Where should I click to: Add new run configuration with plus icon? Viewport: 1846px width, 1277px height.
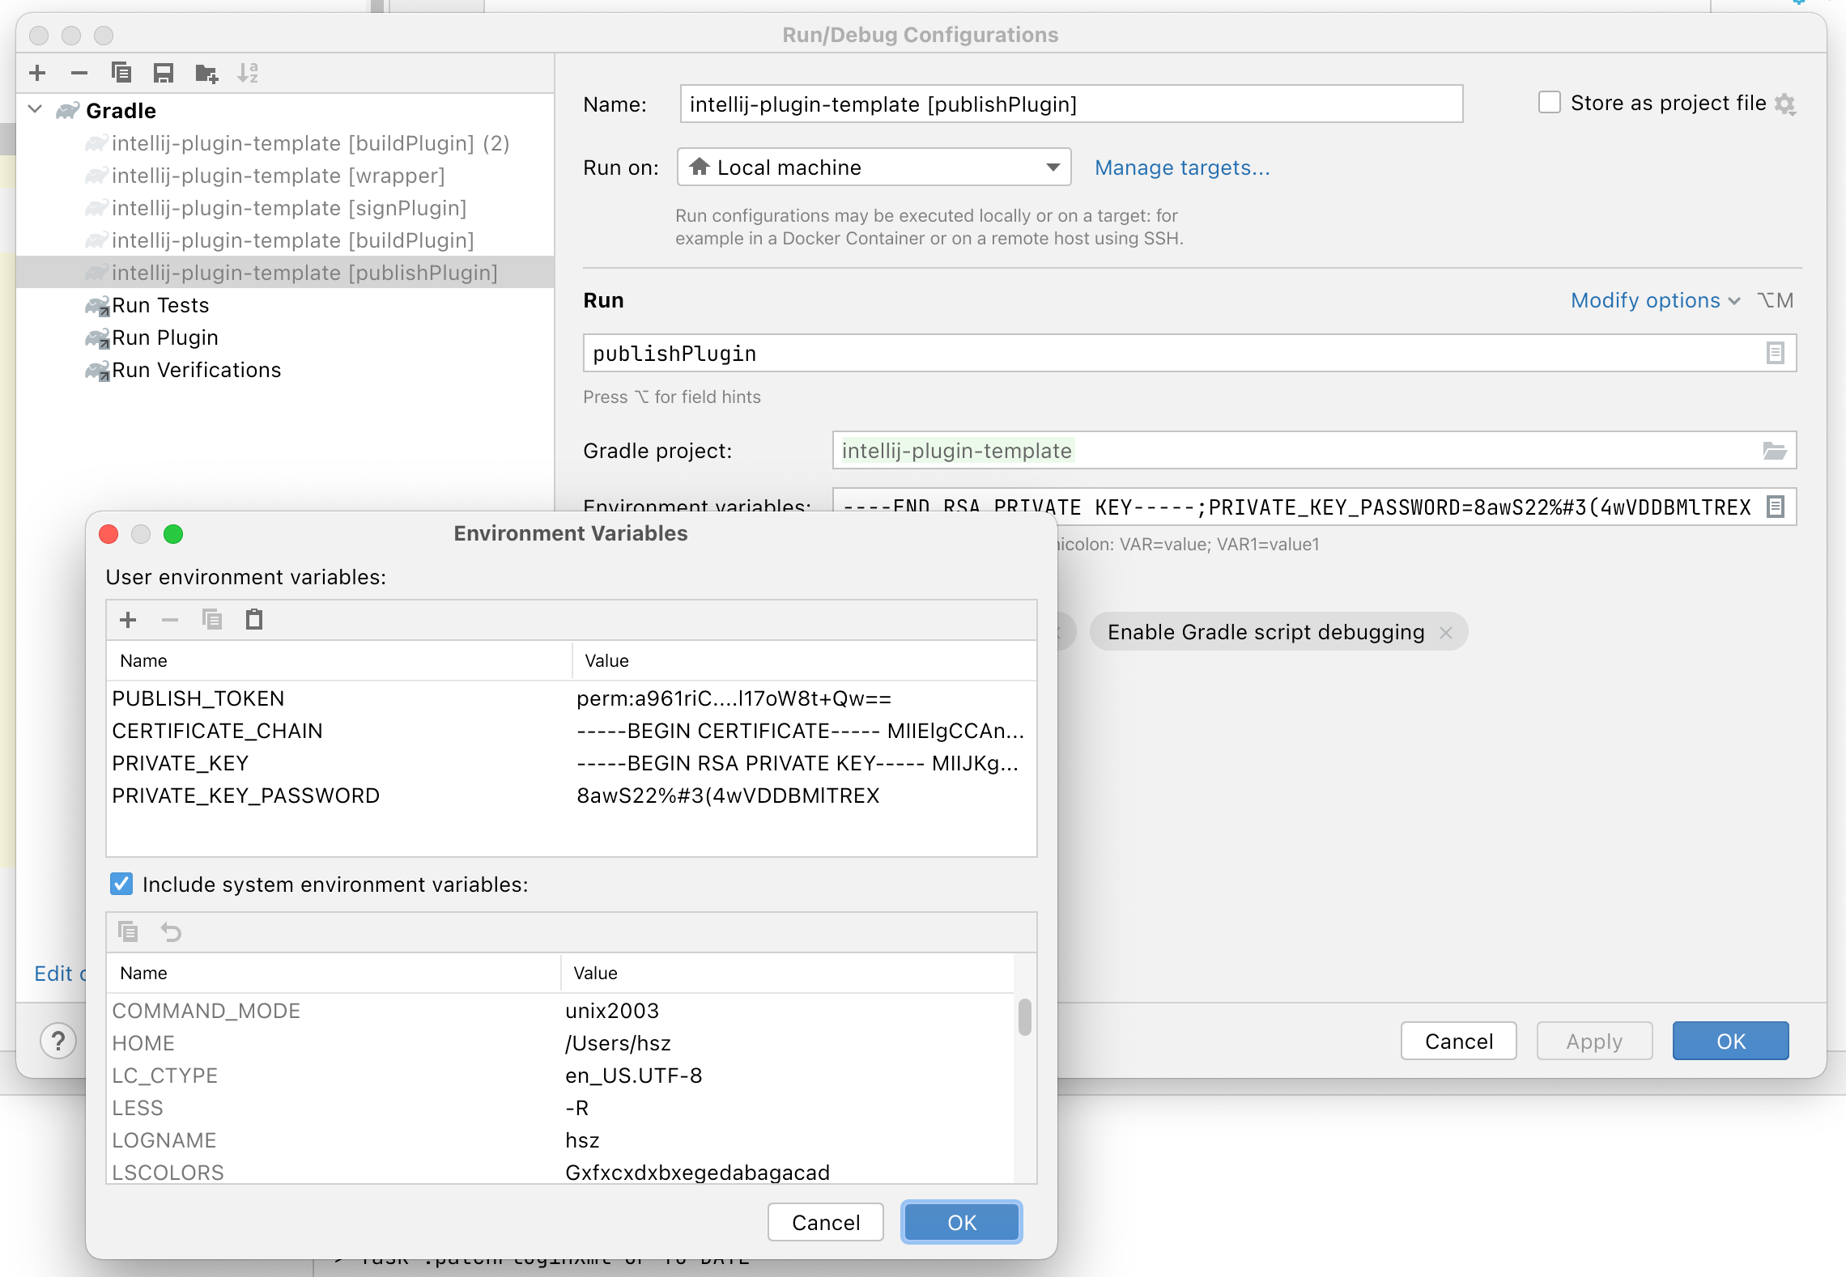[x=37, y=73]
